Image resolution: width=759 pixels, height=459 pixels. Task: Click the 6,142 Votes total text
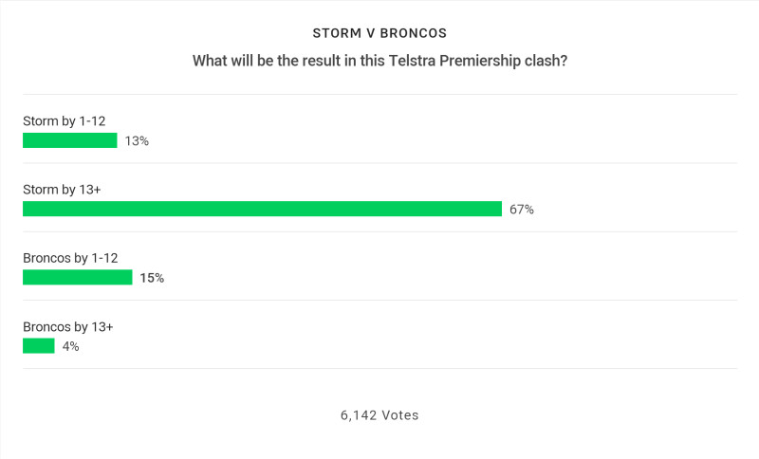click(379, 415)
